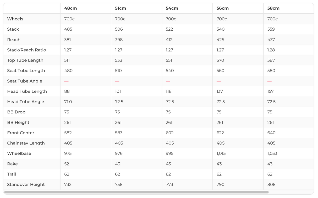Select the 485 Stack value

tap(68, 29)
